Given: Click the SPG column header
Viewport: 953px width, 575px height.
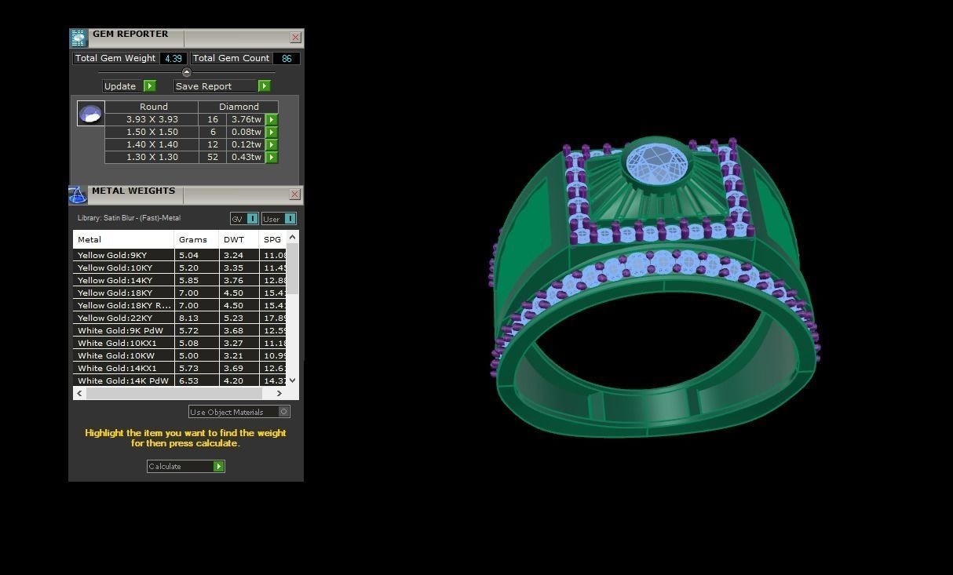Looking at the screenshot, I should [x=272, y=239].
